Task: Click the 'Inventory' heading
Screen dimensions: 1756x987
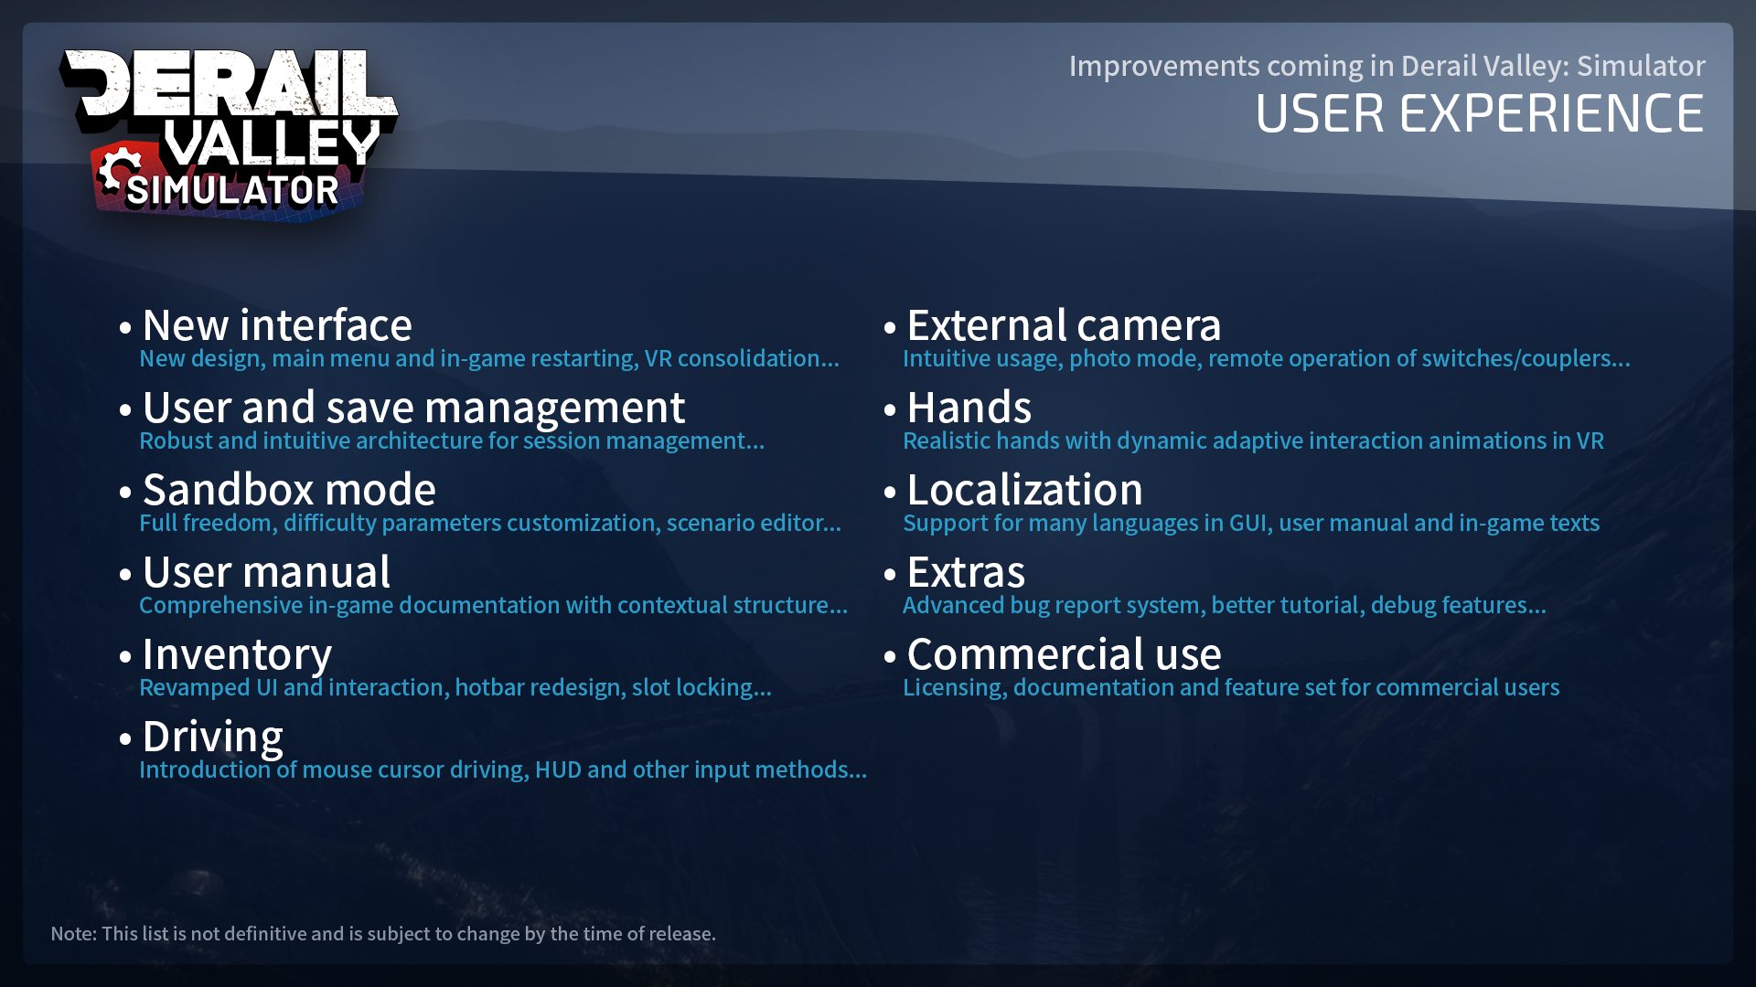Action: [237, 654]
